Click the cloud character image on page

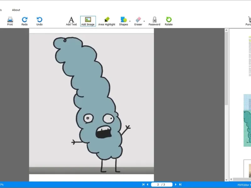(x=91, y=103)
